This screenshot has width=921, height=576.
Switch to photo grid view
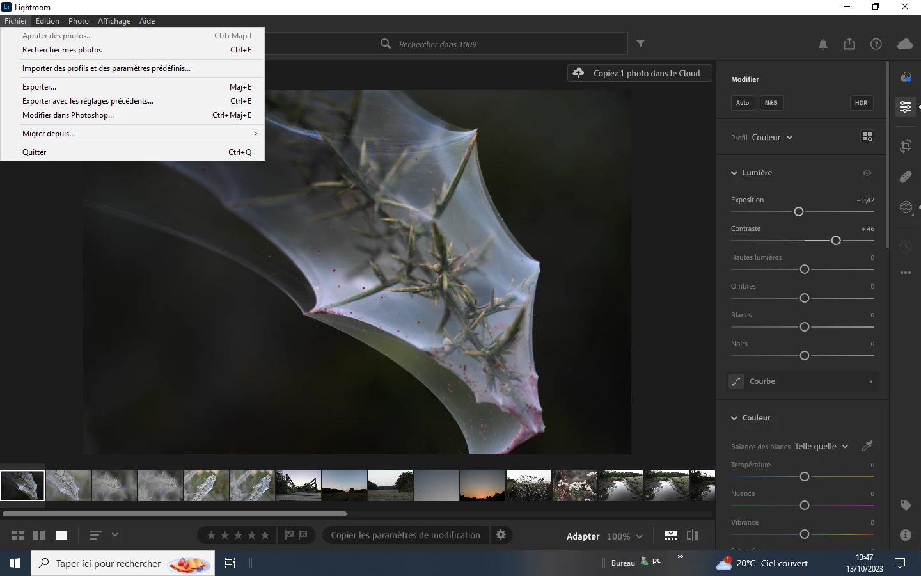click(x=18, y=535)
